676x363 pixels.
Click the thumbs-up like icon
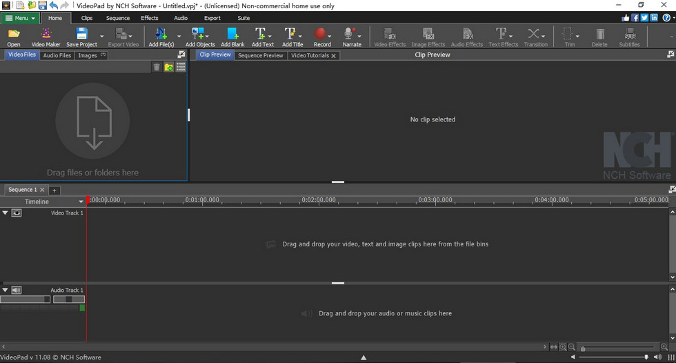(626, 18)
